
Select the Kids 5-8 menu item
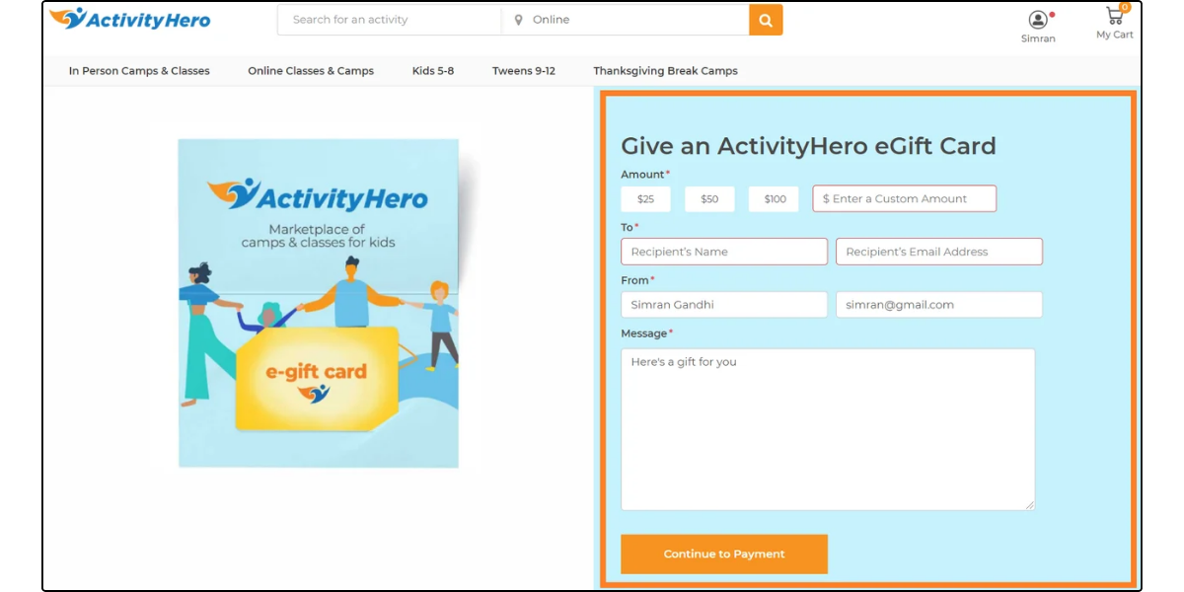433,71
